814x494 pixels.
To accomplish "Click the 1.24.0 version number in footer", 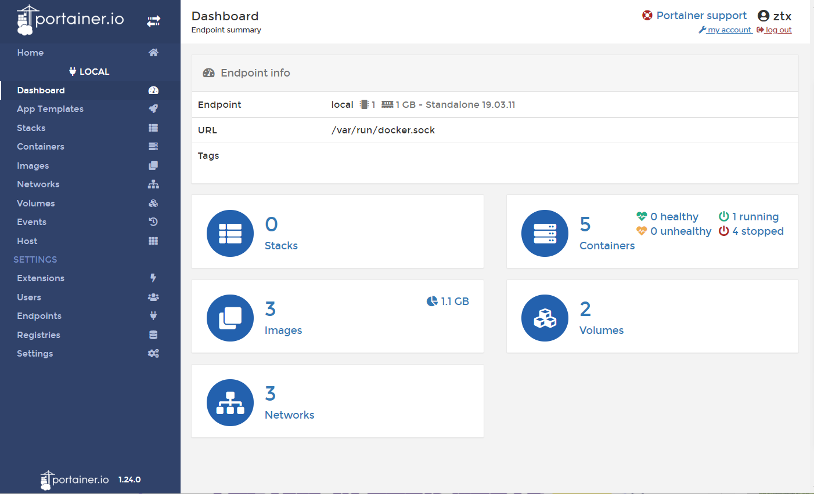I will [129, 480].
